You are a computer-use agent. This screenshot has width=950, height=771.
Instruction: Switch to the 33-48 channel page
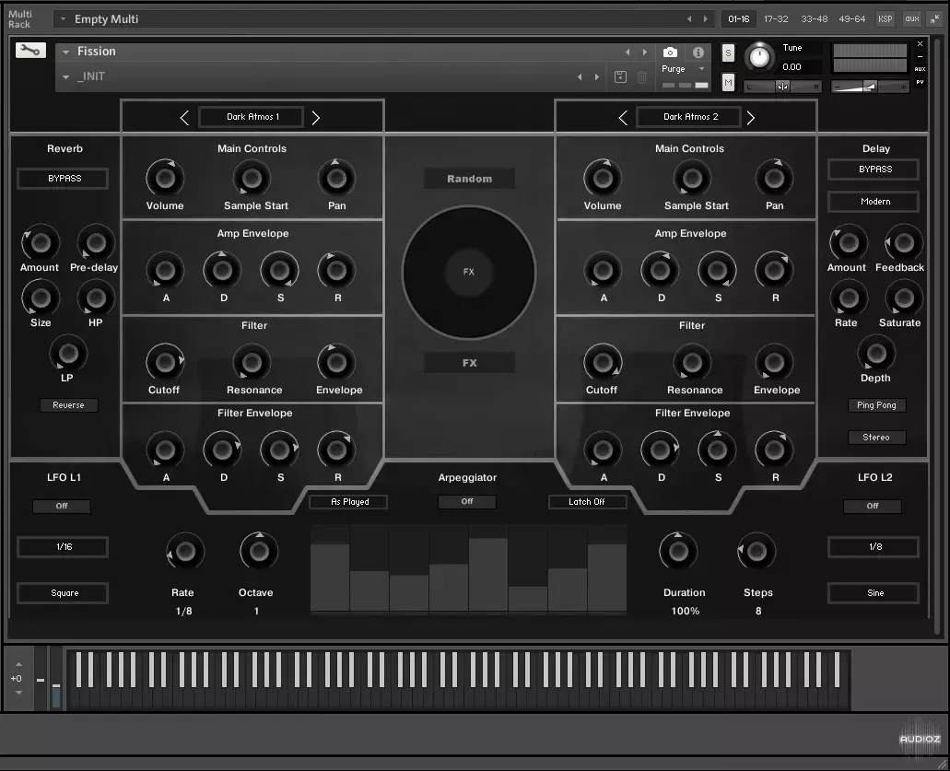point(814,18)
